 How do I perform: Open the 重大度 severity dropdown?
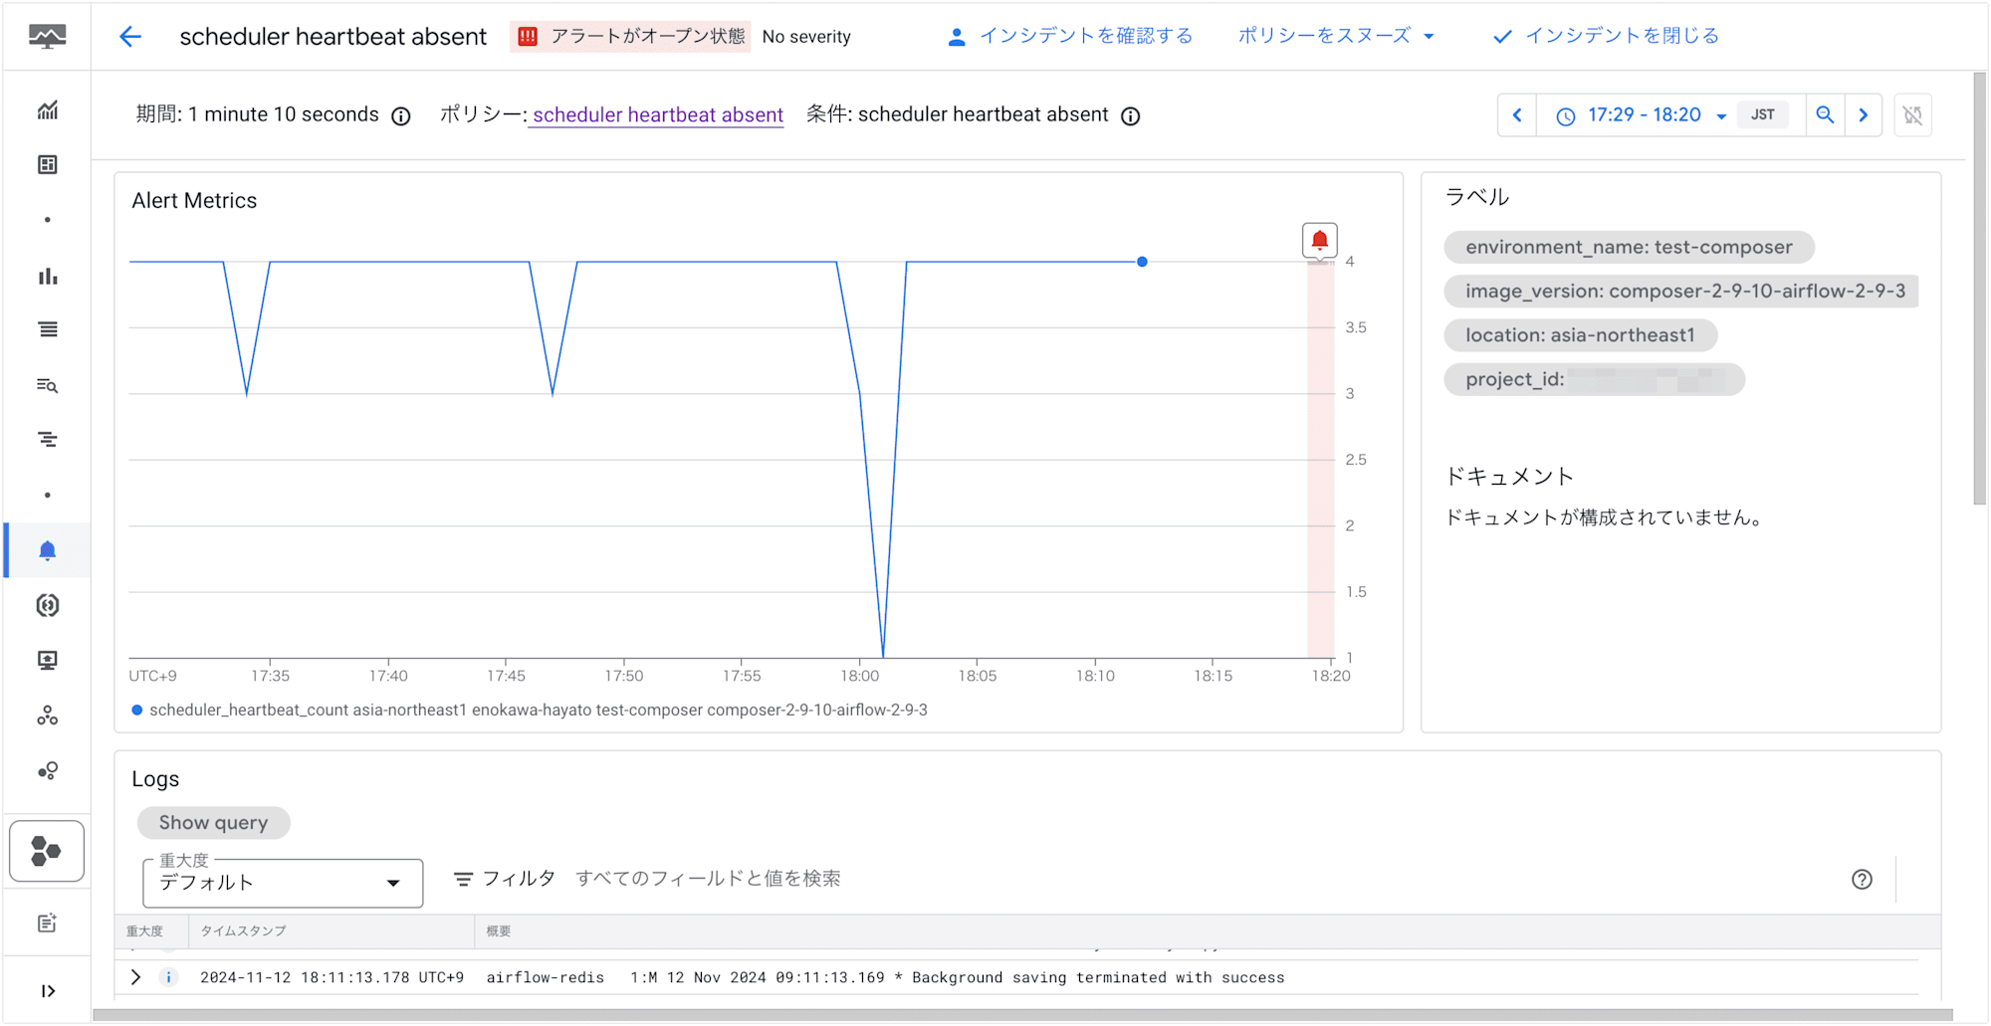pos(283,883)
